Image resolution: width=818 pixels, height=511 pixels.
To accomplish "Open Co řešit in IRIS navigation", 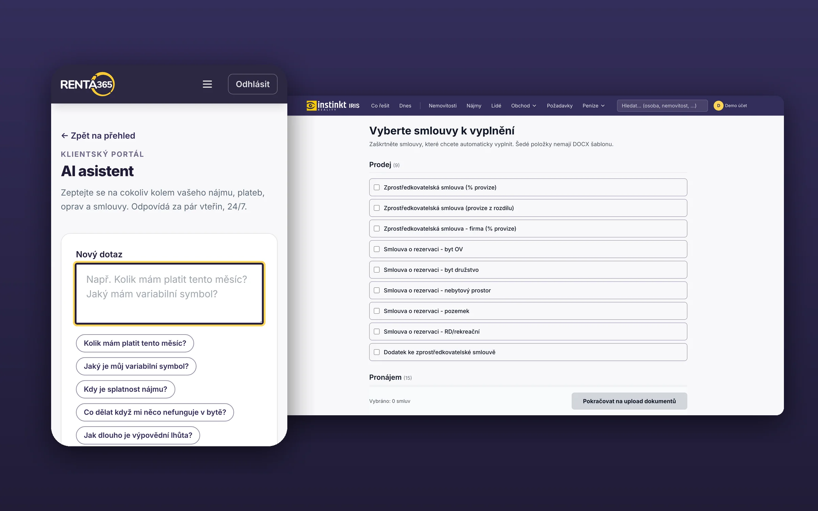I will click(x=380, y=106).
